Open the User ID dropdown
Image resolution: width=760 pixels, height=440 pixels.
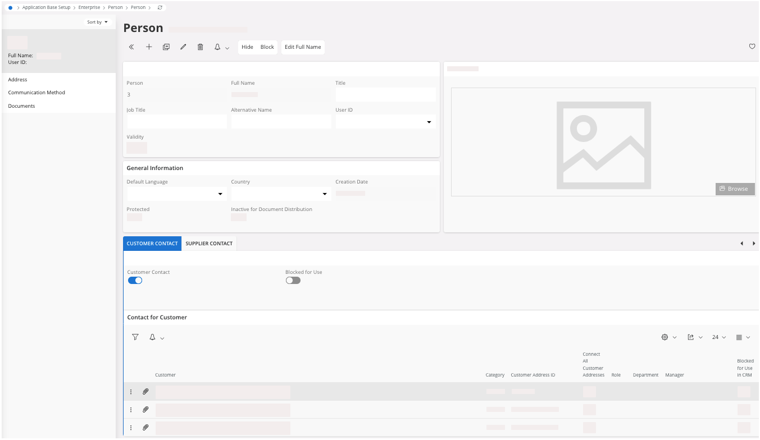429,122
